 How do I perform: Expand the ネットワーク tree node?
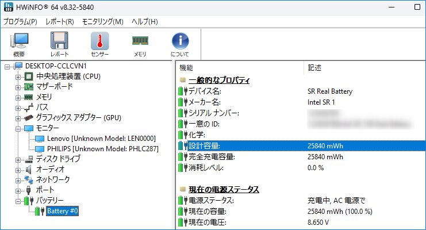click(x=18, y=180)
